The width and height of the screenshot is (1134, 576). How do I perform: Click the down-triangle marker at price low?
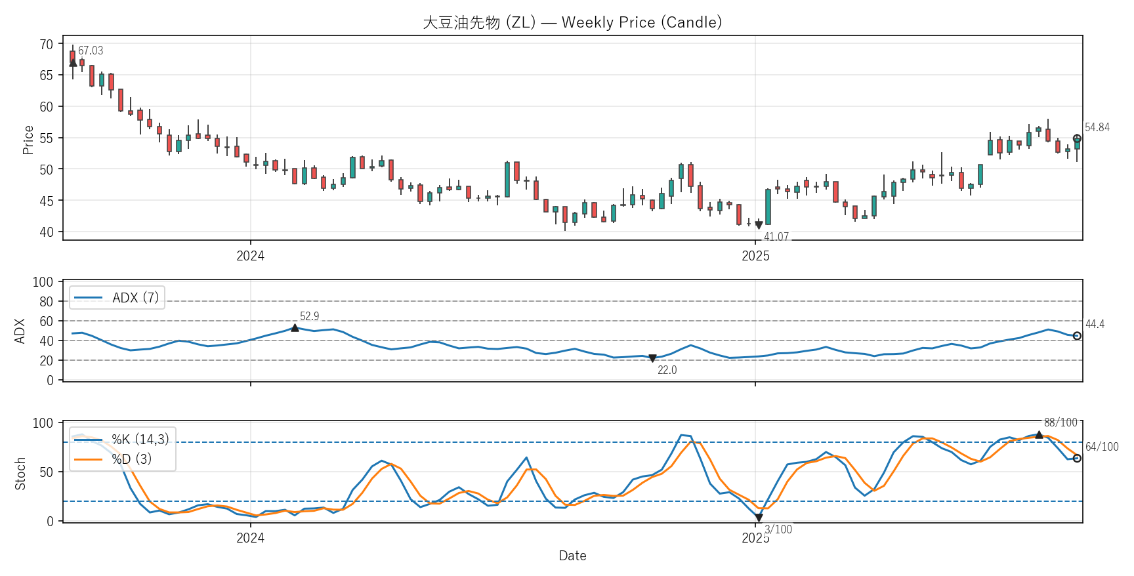[x=759, y=225]
